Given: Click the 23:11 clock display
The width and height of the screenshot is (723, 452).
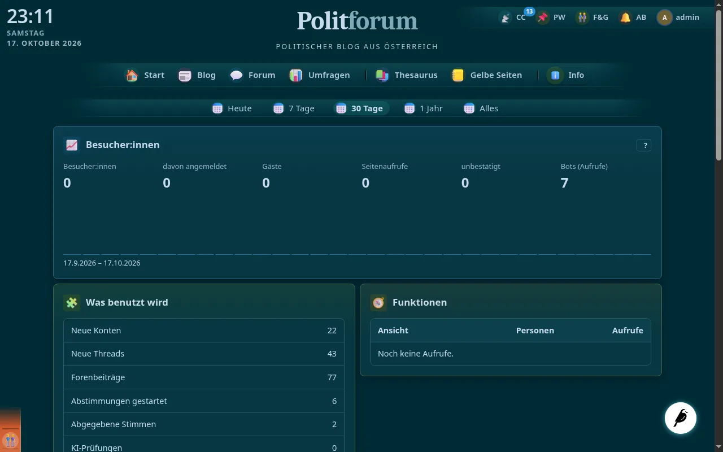Looking at the screenshot, I should point(31,16).
